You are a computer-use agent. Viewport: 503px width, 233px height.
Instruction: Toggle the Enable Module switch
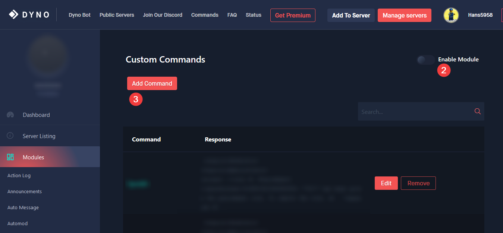(426, 60)
